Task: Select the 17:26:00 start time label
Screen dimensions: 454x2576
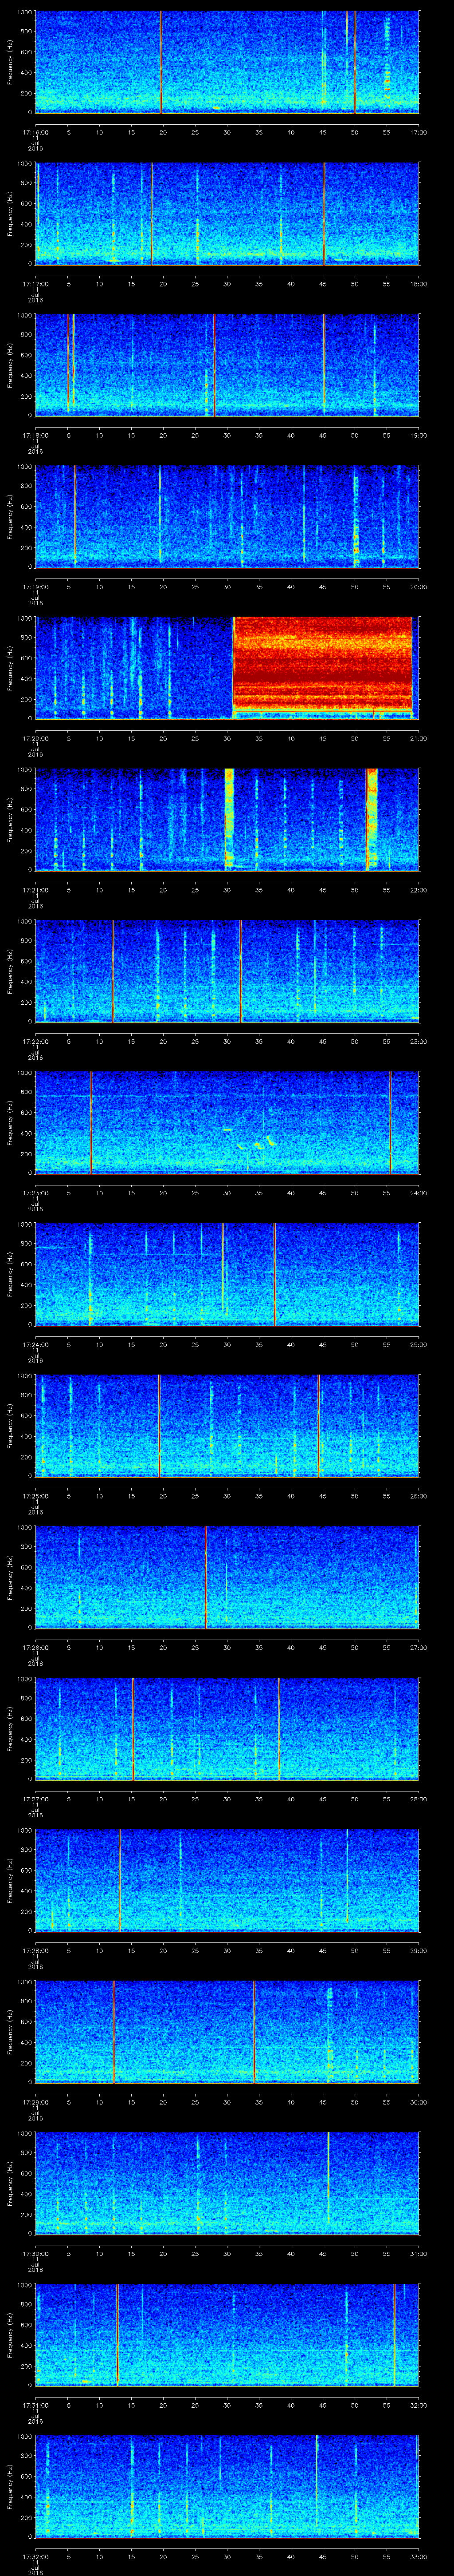Action: point(36,1647)
